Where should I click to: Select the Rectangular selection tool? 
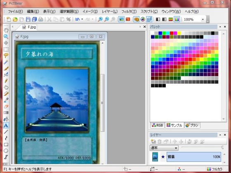coord(6,49)
